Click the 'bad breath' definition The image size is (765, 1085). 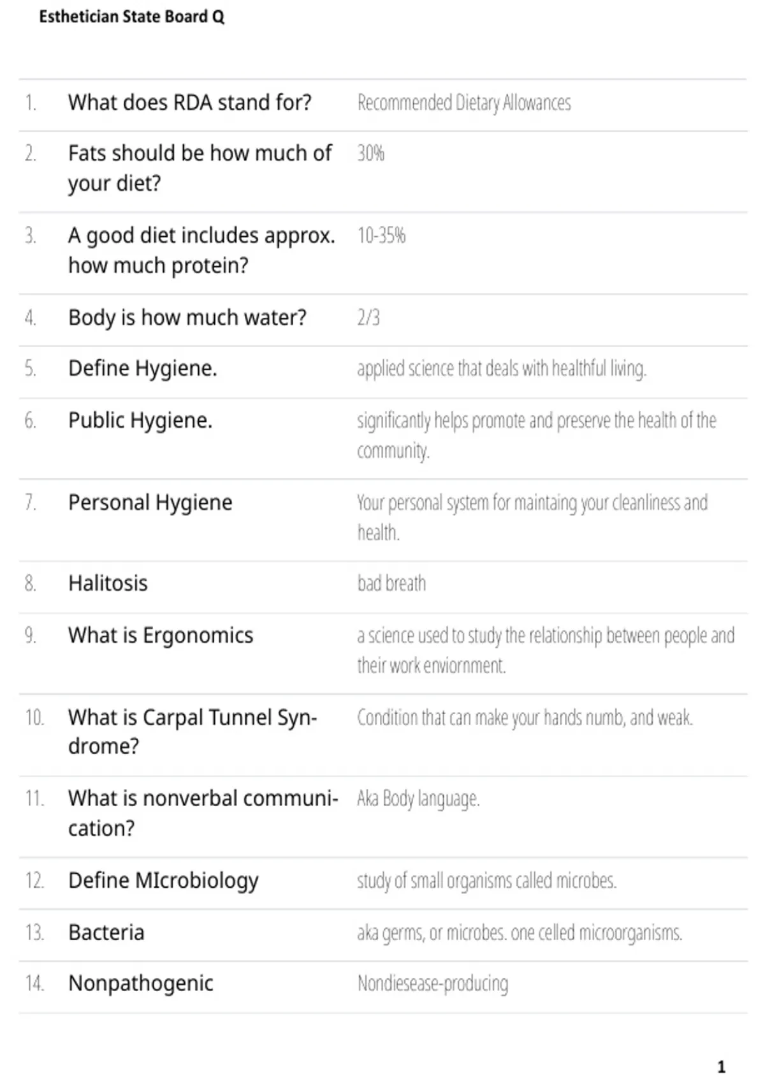click(x=391, y=583)
